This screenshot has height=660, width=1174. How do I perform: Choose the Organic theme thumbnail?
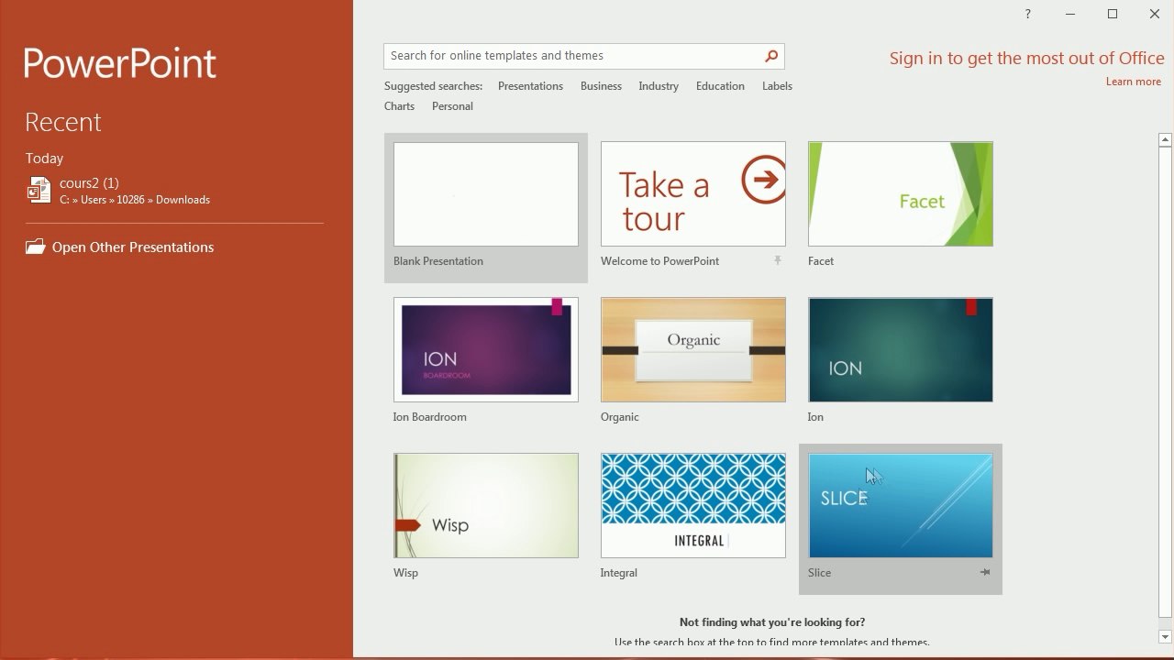point(693,350)
